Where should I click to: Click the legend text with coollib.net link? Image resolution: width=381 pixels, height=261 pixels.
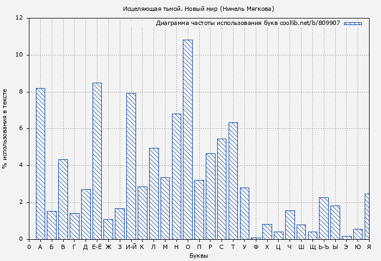click(x=248, y=23)
